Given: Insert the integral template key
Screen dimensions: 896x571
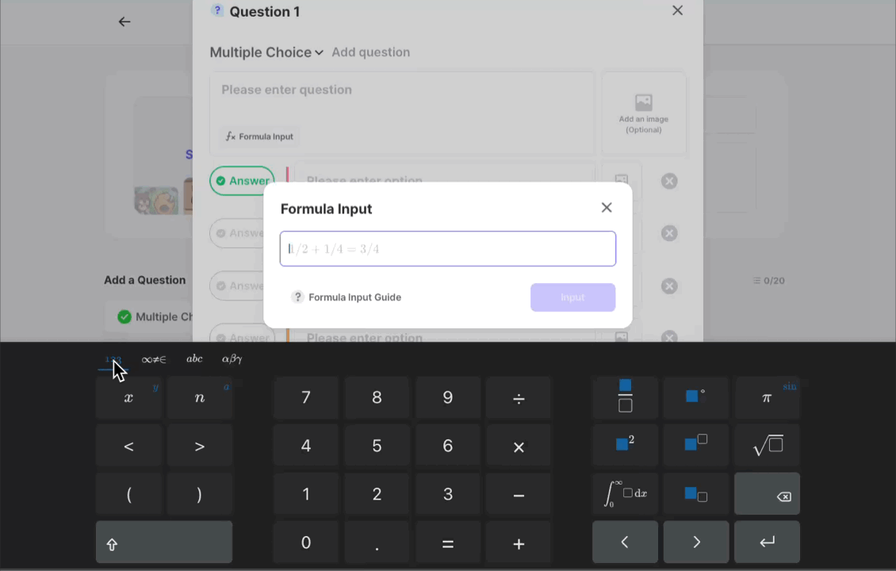Looking at the screenshot, I should pyautogui.click(x=625, y=494).
